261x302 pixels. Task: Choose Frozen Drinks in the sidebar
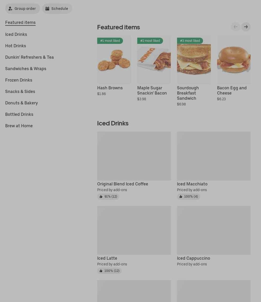[19, 80]
